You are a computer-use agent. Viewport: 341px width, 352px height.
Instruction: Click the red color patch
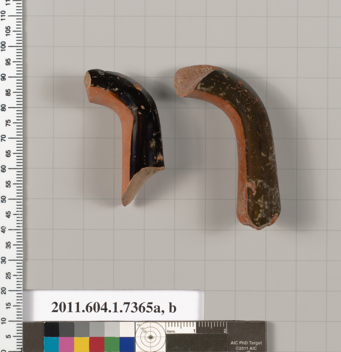[x=97, y=344]
